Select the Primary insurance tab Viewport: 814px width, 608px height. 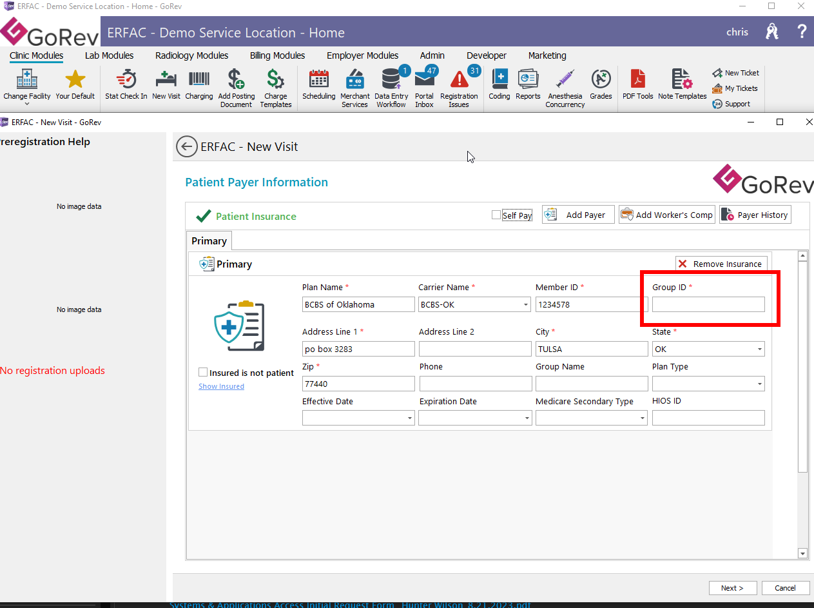209,241
